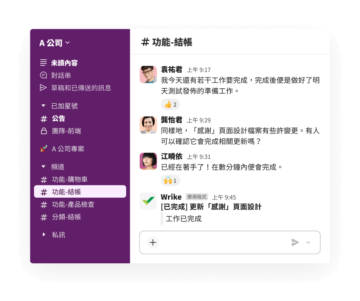Viewport: 360px width, 301px height.
Task: Open the A 公司 workspace dropdown
Action: click(54, 43)
